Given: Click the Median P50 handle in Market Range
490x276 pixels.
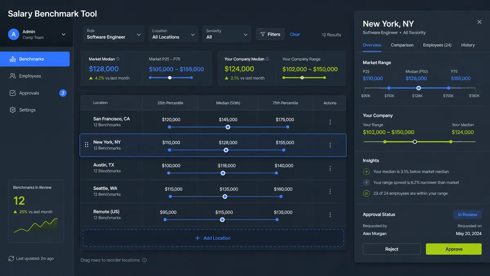Looking at the screenshot, I should pos(419,88).
